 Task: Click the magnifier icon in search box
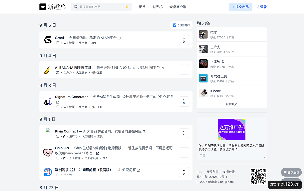(76, 7)
